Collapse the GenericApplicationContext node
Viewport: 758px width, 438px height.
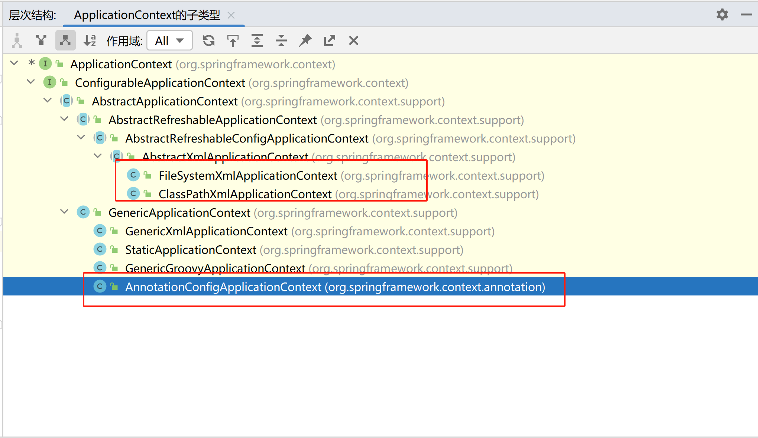tap(64, 212)
